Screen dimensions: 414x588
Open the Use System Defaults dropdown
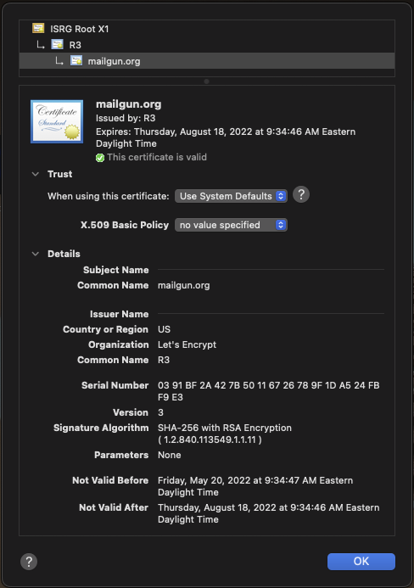(231, 196)
